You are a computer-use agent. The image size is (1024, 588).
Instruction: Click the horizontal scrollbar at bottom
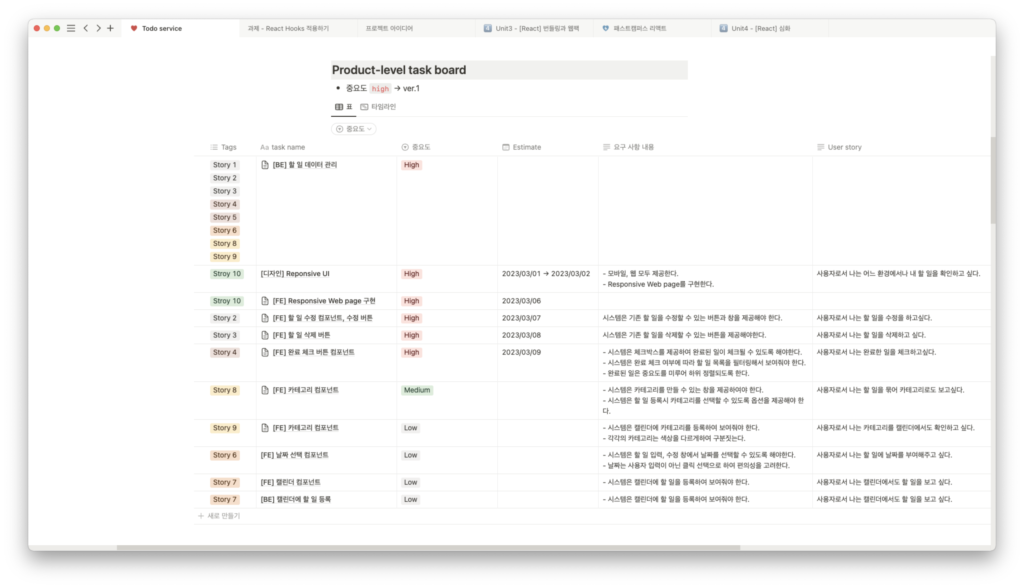pos(428,548)
